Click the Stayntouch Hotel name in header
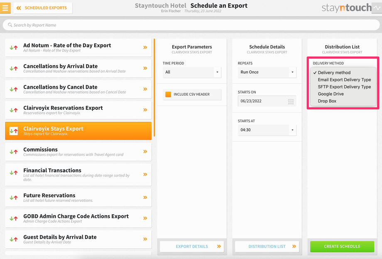This screenshot has height=259, width=382. [161, 5]
